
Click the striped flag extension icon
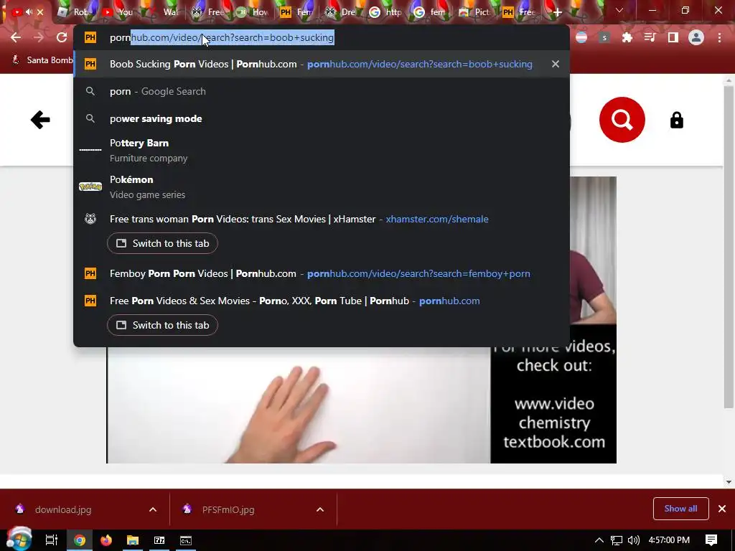581,37
